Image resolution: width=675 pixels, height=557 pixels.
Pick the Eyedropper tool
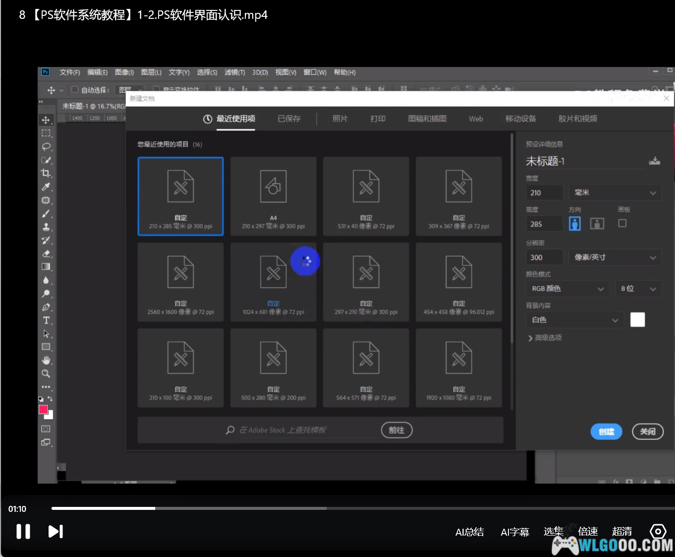click(46, 187)
